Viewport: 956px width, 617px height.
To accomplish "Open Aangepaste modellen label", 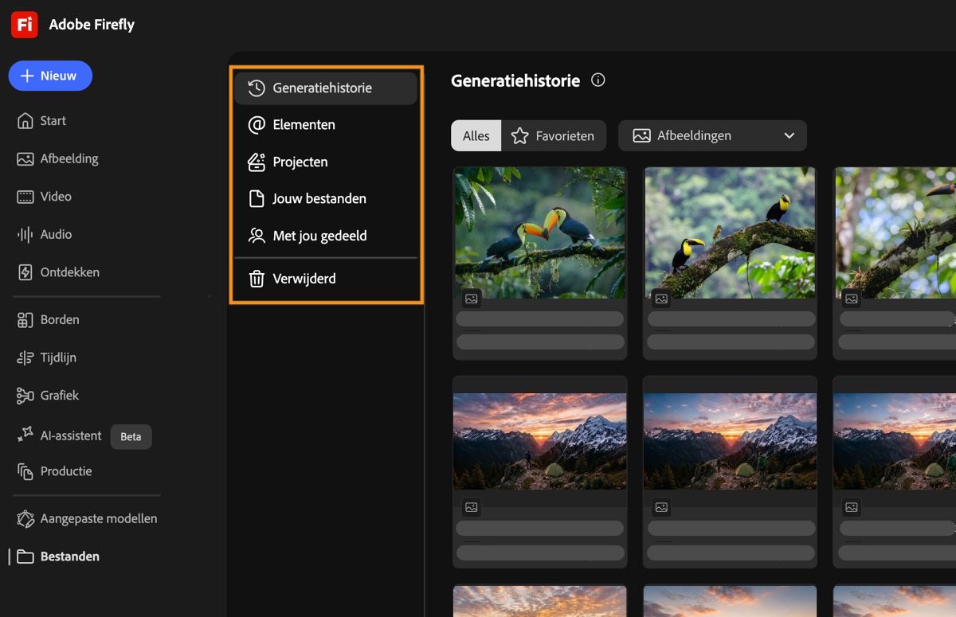I will (x=99, y=519).
